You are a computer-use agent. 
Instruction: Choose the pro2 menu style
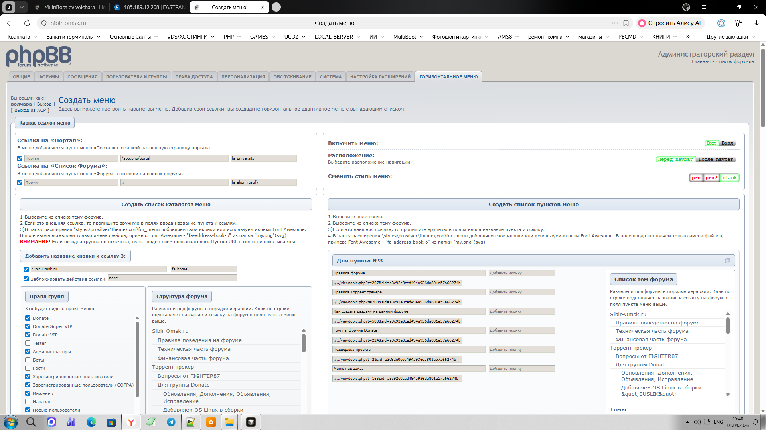[711, 178]
